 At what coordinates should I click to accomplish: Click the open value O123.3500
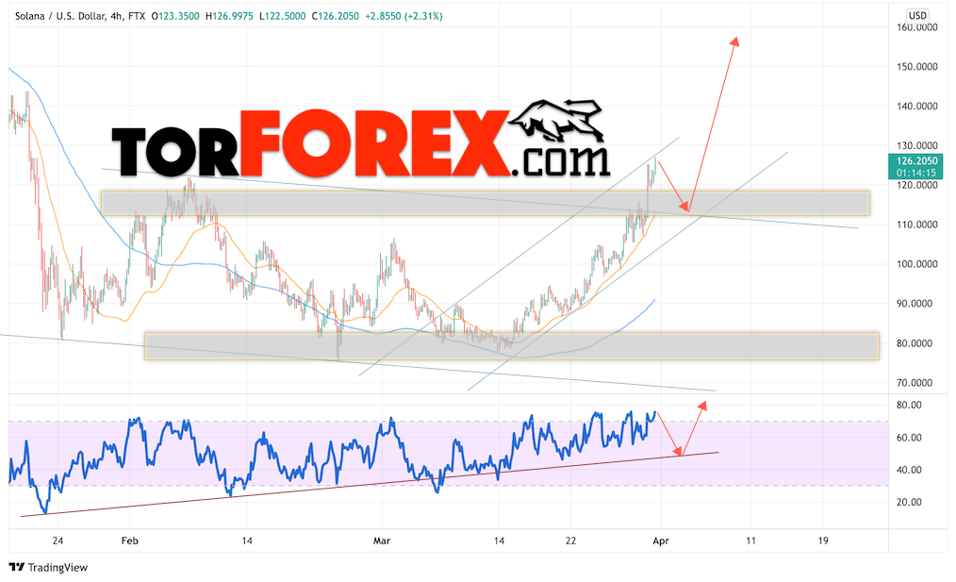click(175, 16)
